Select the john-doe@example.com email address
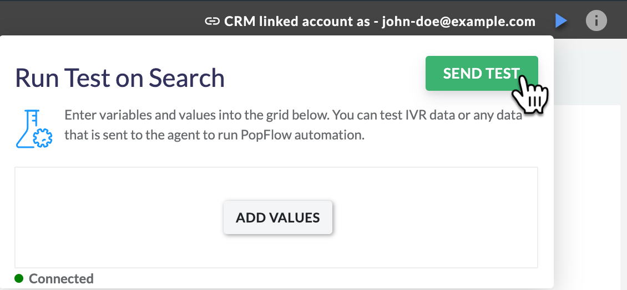This screenshot has width=627, height=290. point(459,21)
